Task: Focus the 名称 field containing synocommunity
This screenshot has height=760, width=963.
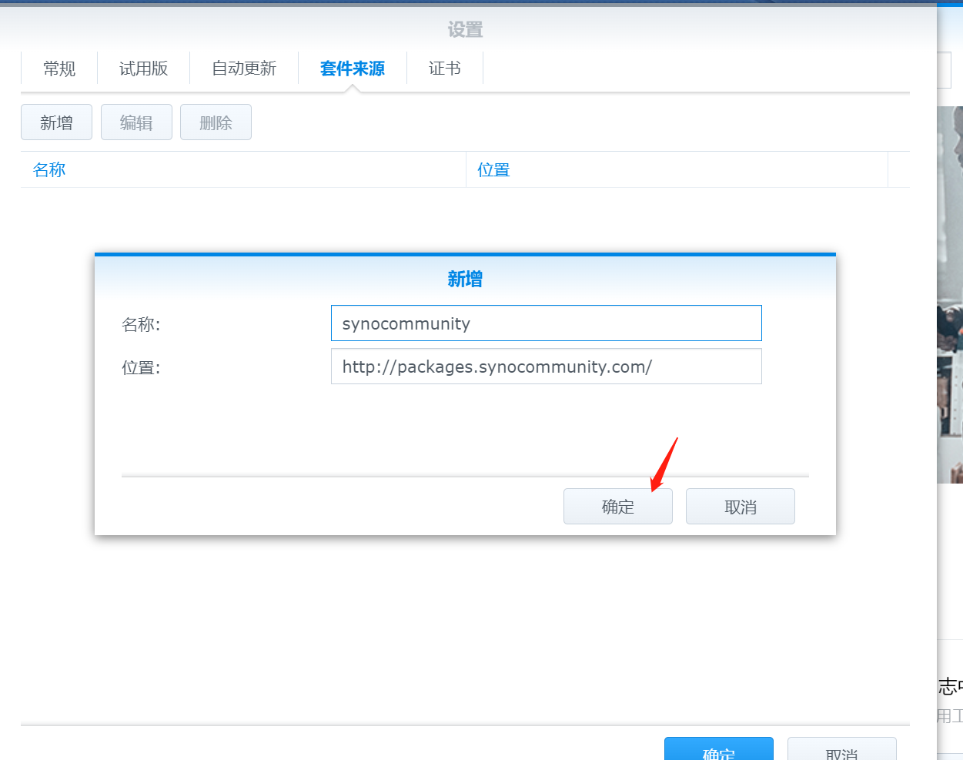Action: point(547,323)
